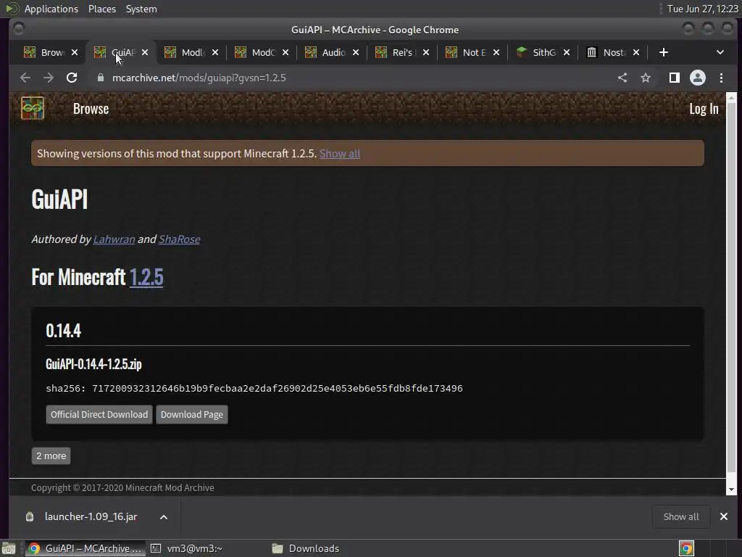Screen dimensions: 742x557
Task: Click GuiAPI-0.14.4-1.2.5.zip file name
Action: coord(93,364)
